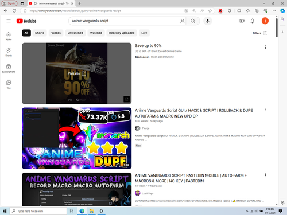Click the Windows taskbar search box
The image size is (287, 215).
pos(38,211)
